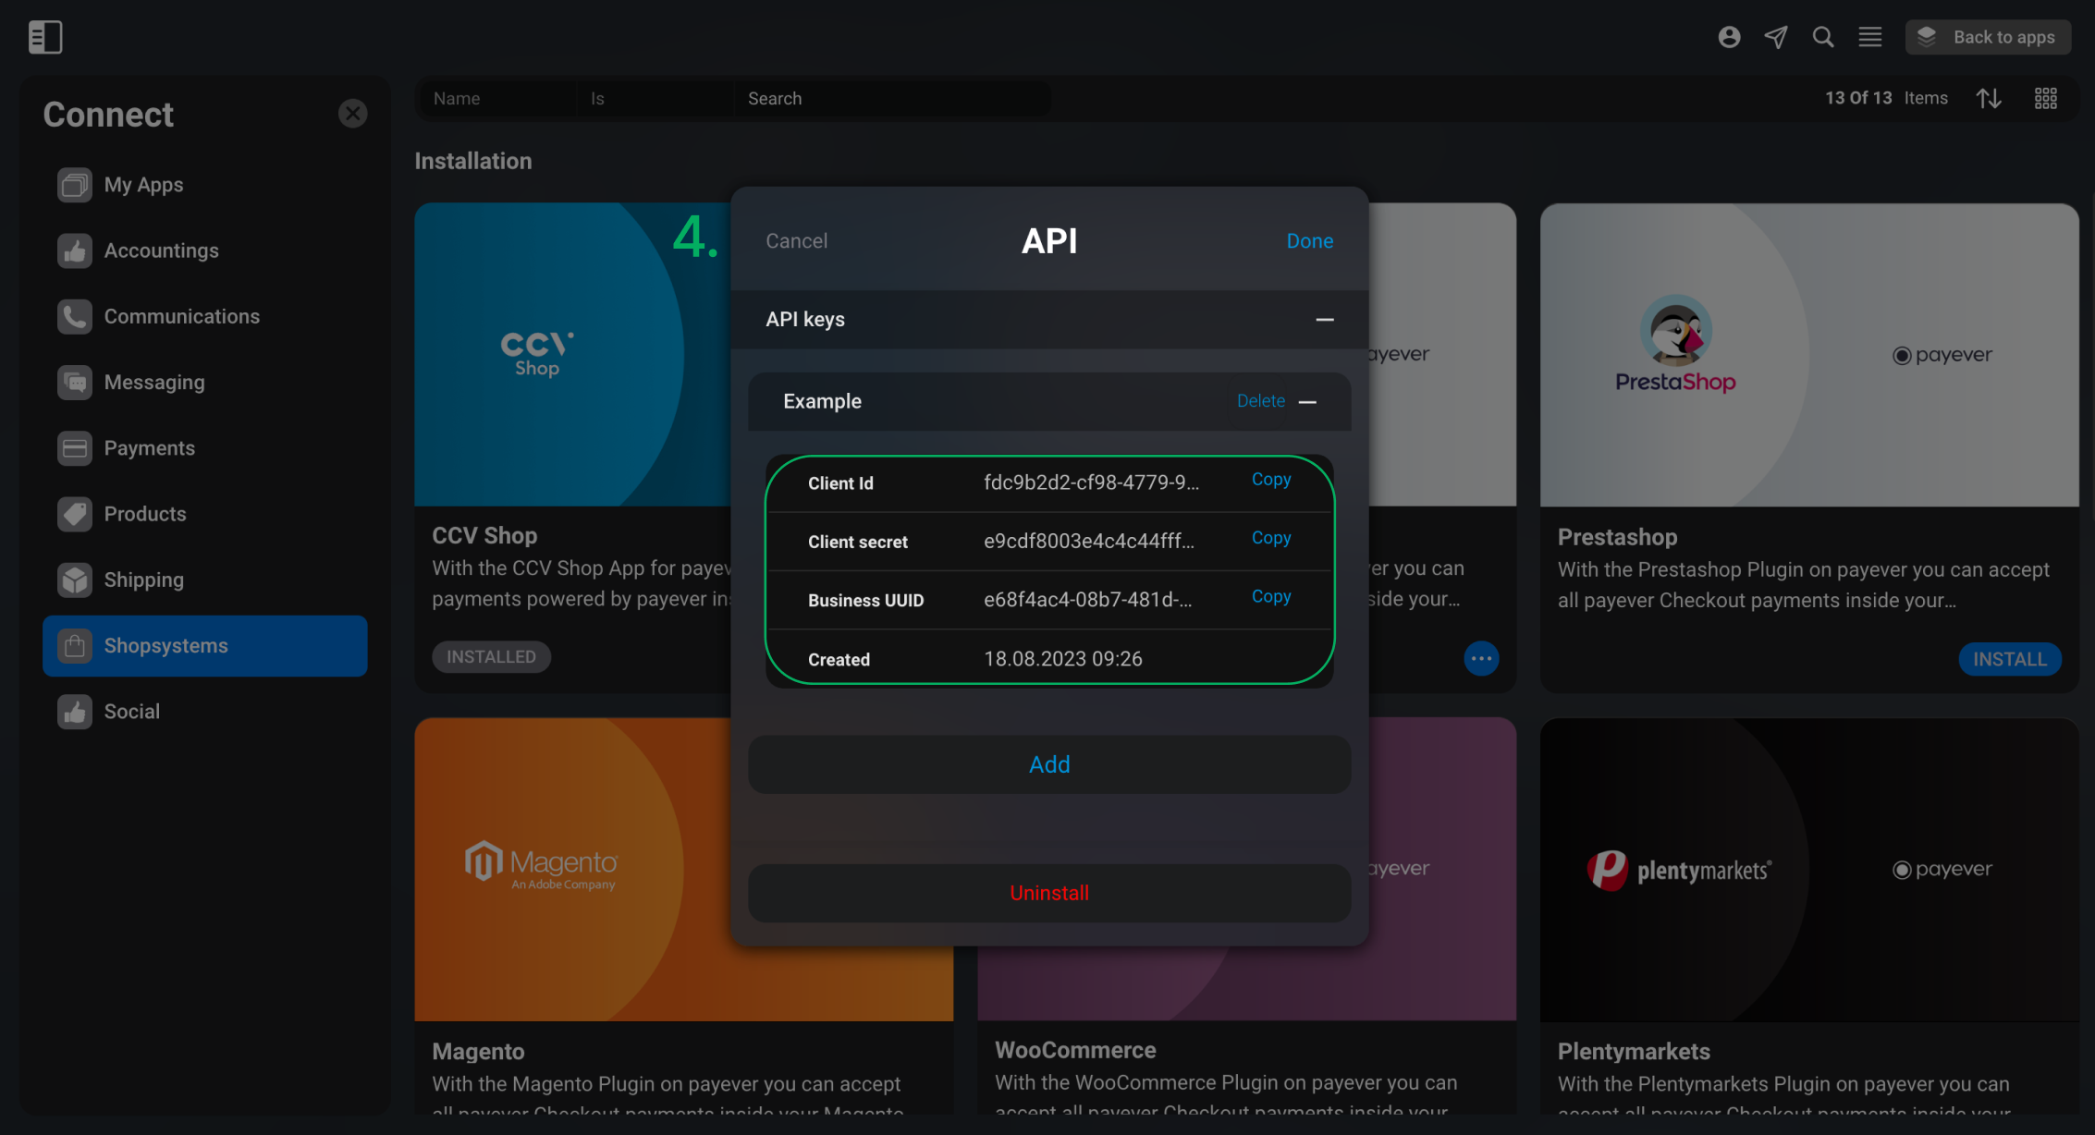Open the Prestashop card thumbnail
Viewport: 2095px width, 1135px height.
pyautogui.click(x=1809, y=355)
